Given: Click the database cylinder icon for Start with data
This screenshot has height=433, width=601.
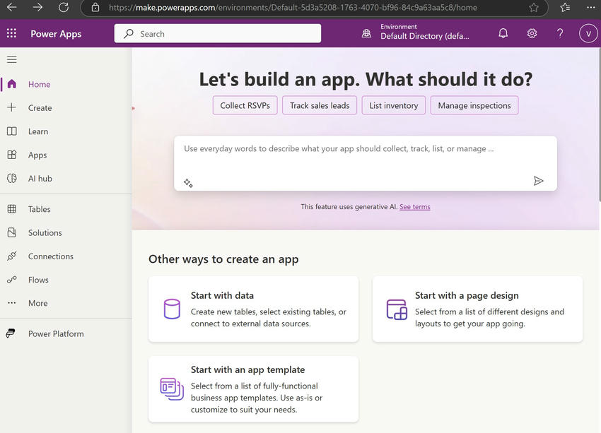Looking at the screenshot, I should [x=172, y=309].
